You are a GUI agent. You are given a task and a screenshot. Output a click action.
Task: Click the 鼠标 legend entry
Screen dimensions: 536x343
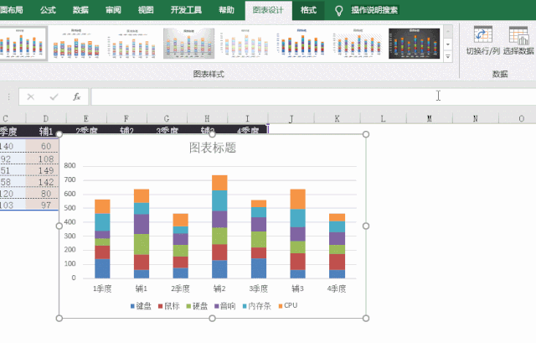[169, 306]
